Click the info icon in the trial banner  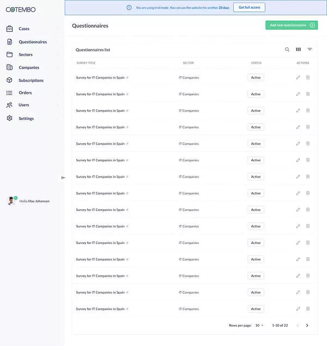pyautogui.click(x=129, y=8)
